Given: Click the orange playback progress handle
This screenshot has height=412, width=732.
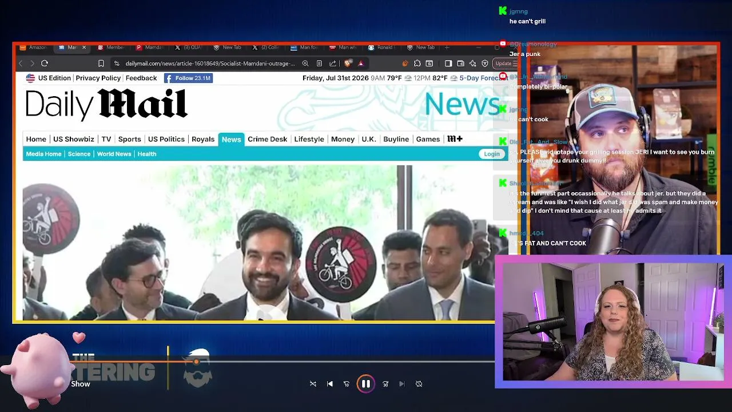Looking at the screenshot, I should [x=196, y=362].
